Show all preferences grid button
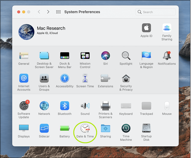This screenshot has height=158, width=191. point(58,12)
